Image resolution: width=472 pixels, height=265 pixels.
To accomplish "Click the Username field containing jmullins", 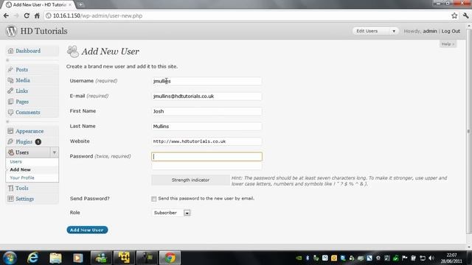I will click(x=206, y=81).
